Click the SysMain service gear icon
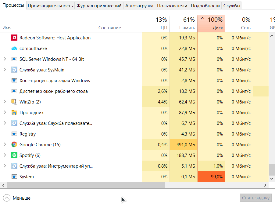The image size is (275, 207). click(x=14, y=70)
